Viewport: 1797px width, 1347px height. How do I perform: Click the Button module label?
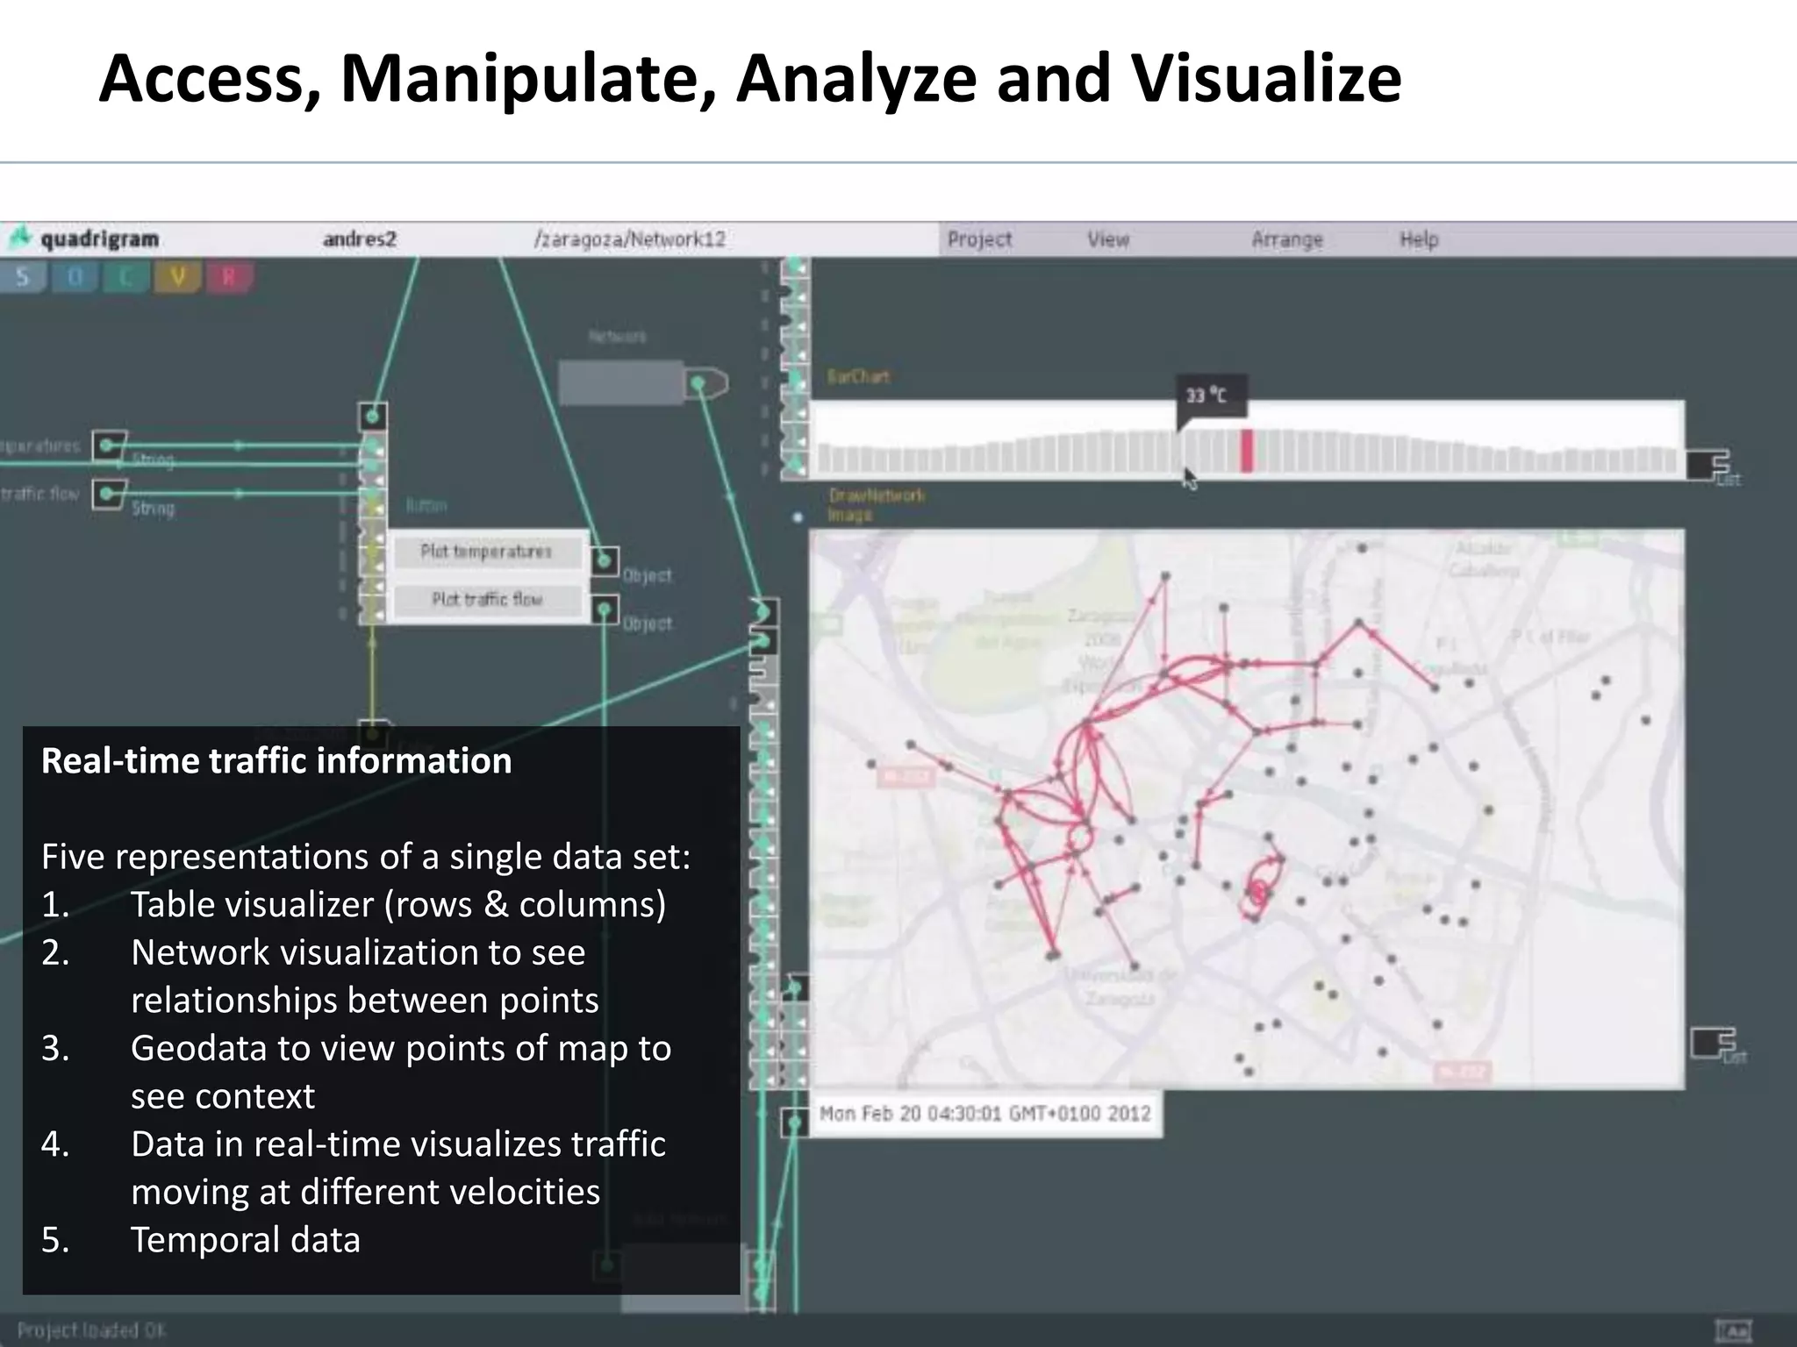coord(426,506)
